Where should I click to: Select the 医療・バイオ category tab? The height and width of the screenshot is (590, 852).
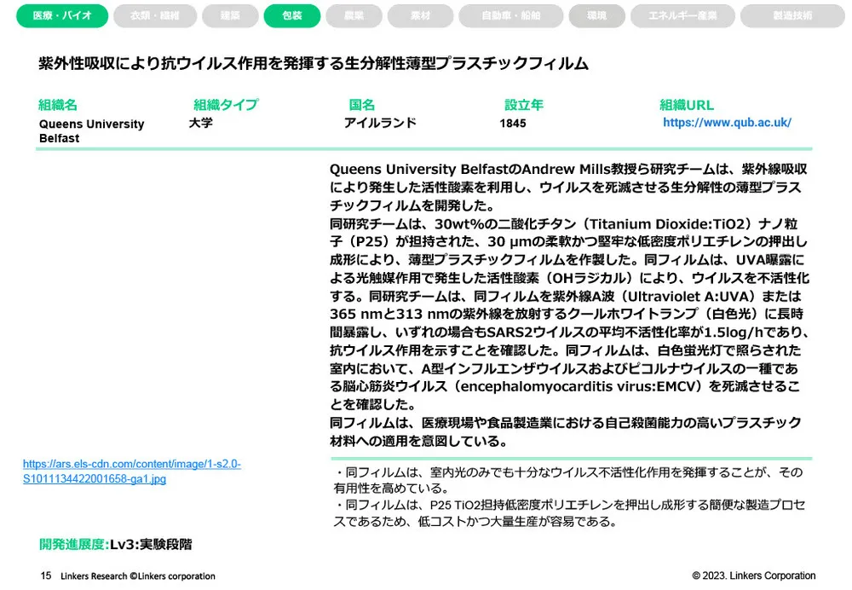pos(60,15)
